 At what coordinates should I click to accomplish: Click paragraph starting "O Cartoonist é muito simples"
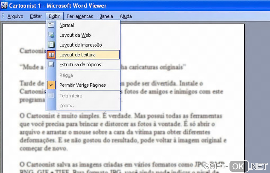point(123,132)
